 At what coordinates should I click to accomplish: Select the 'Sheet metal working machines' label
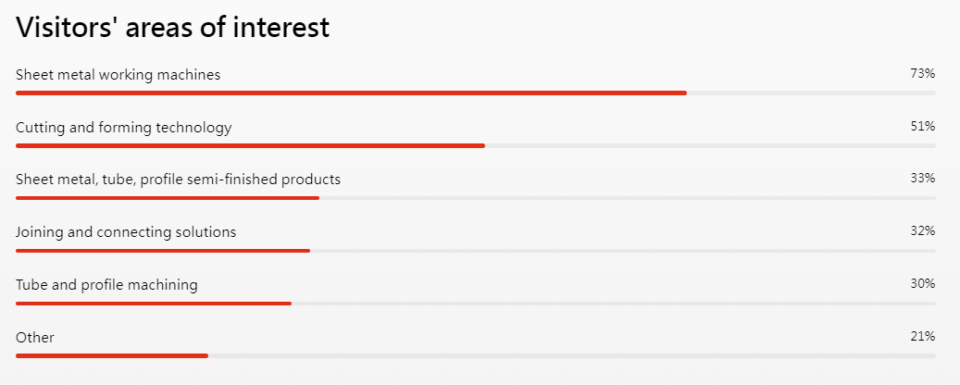pos(118,75)
